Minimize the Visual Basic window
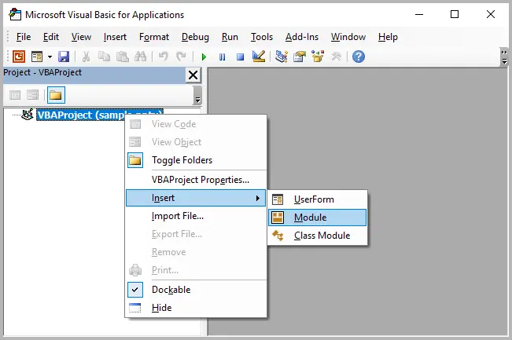512x340 pixels. point(419,14)
